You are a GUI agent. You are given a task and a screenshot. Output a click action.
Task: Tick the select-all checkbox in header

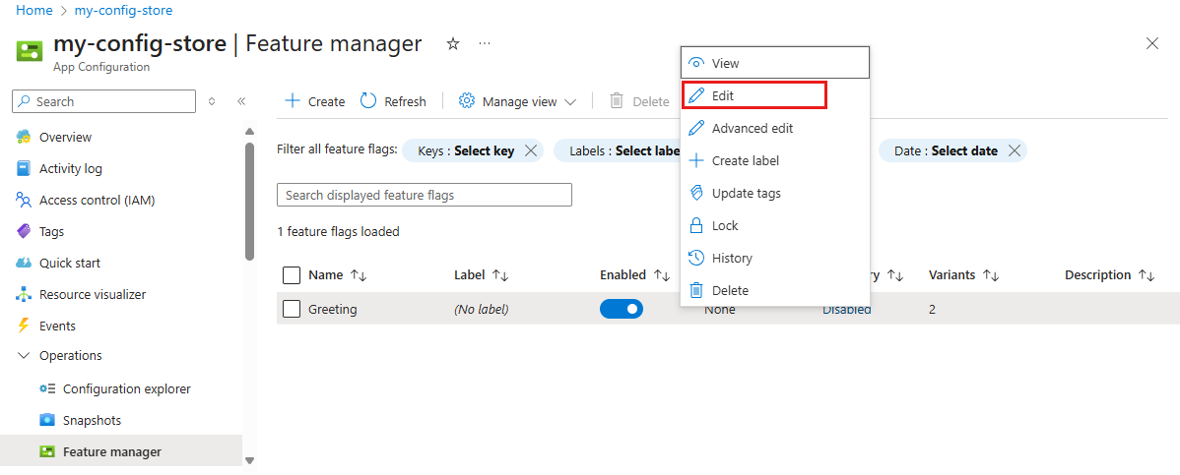click(x=292, y=275)
